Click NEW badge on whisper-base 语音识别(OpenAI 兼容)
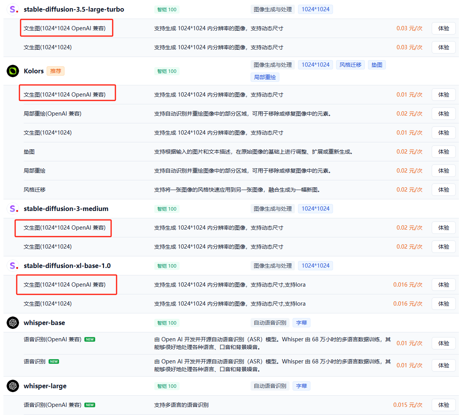 pyautogui.click(x=90, y=339)
